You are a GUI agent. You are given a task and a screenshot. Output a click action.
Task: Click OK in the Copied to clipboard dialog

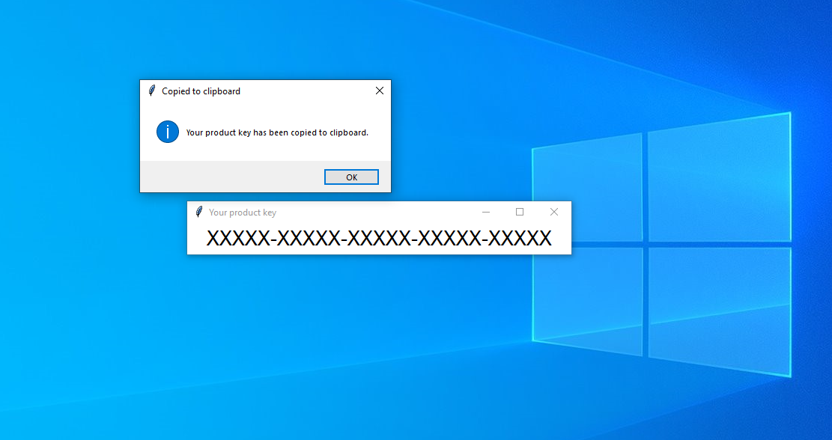point(351,177)
